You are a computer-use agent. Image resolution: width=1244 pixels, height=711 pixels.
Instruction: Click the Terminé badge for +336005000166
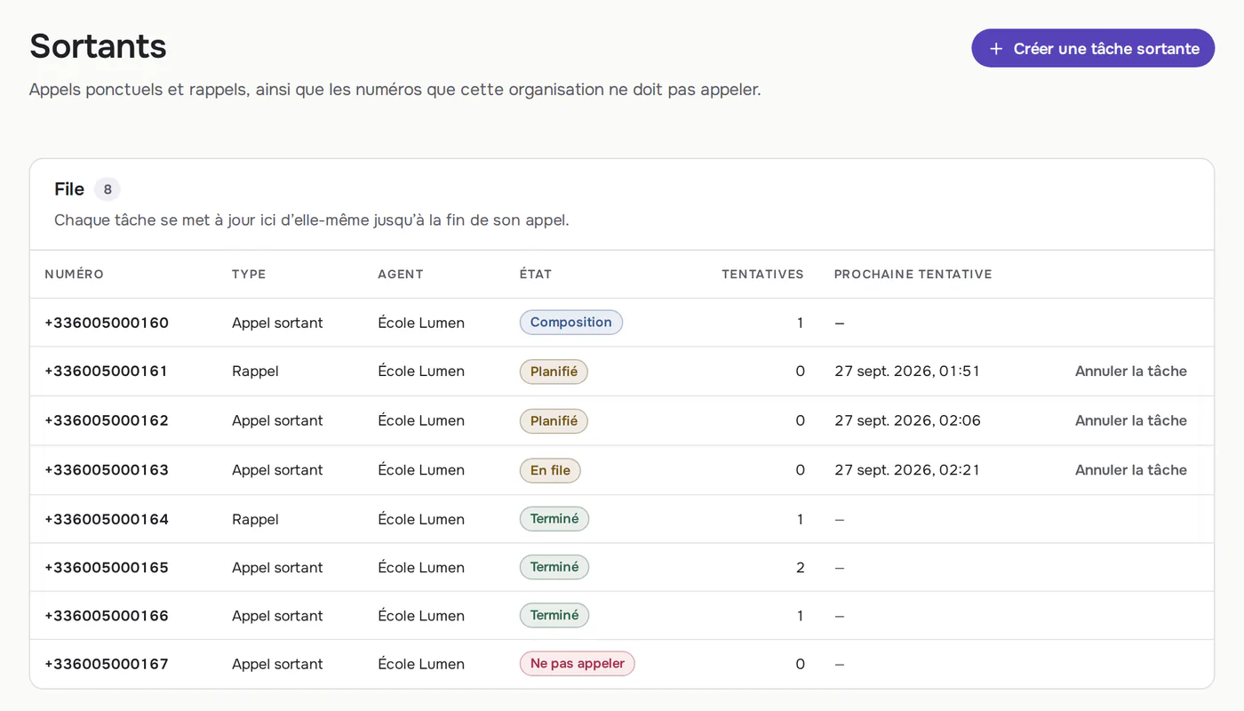(554, 615)
